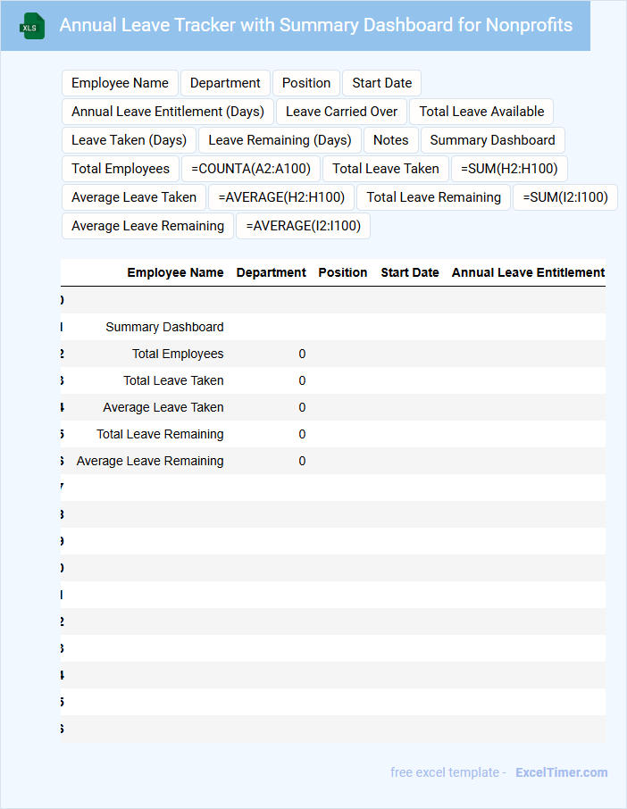Click the page title heading text
The width and height of the screenshot is (627, 809).
coord(316,25)
